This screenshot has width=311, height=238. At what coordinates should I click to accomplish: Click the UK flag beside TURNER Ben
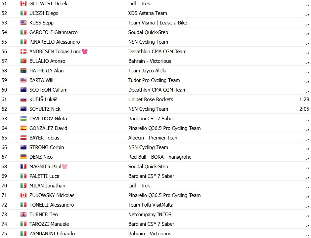23,215
